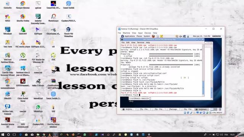Click the FRA language indicator in system tray
Viewport: 244px width, 137px height.
226,134
